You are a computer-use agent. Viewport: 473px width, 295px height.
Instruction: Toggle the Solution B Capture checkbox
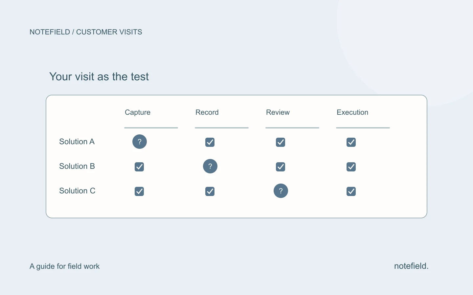coord(139,167)
